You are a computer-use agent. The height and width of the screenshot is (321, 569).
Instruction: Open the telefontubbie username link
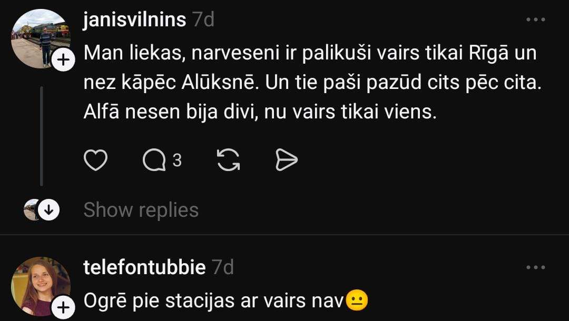tap(144, 267)
